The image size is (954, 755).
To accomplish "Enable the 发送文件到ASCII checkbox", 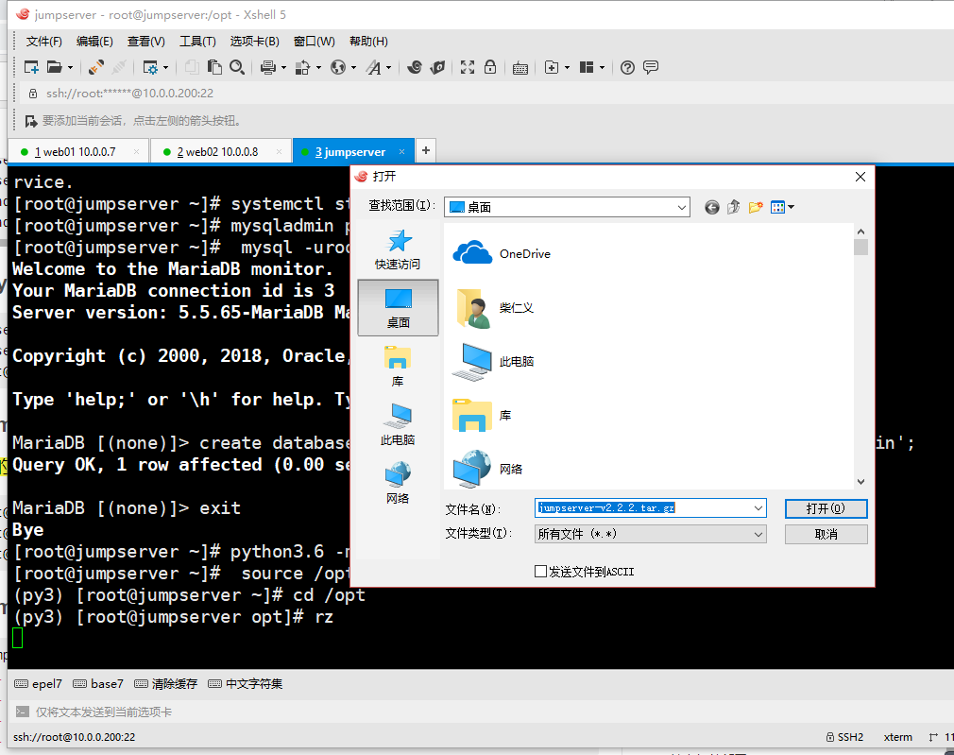I will coord(540,571).
